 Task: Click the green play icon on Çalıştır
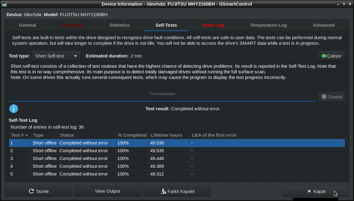coord(324,56)
